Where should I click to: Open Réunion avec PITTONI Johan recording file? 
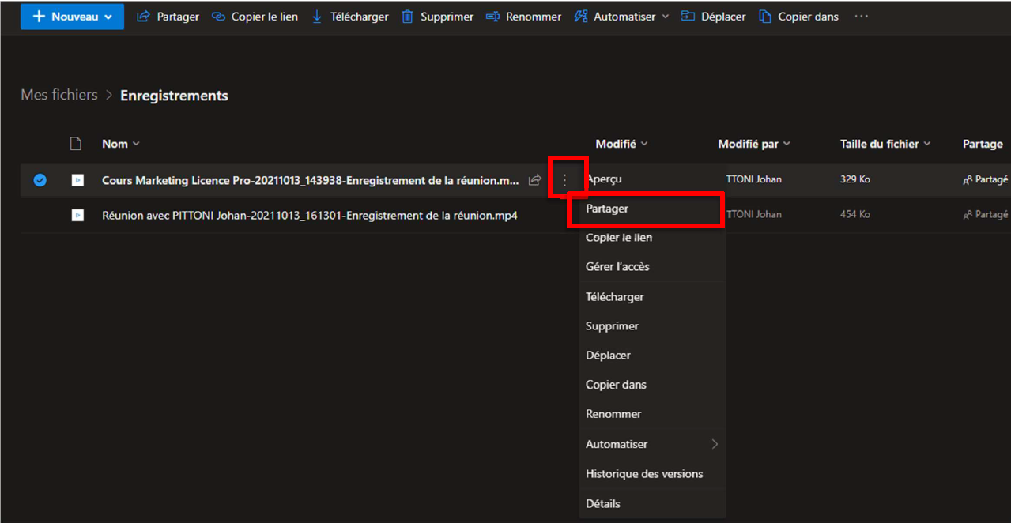(x=309, y=215)
